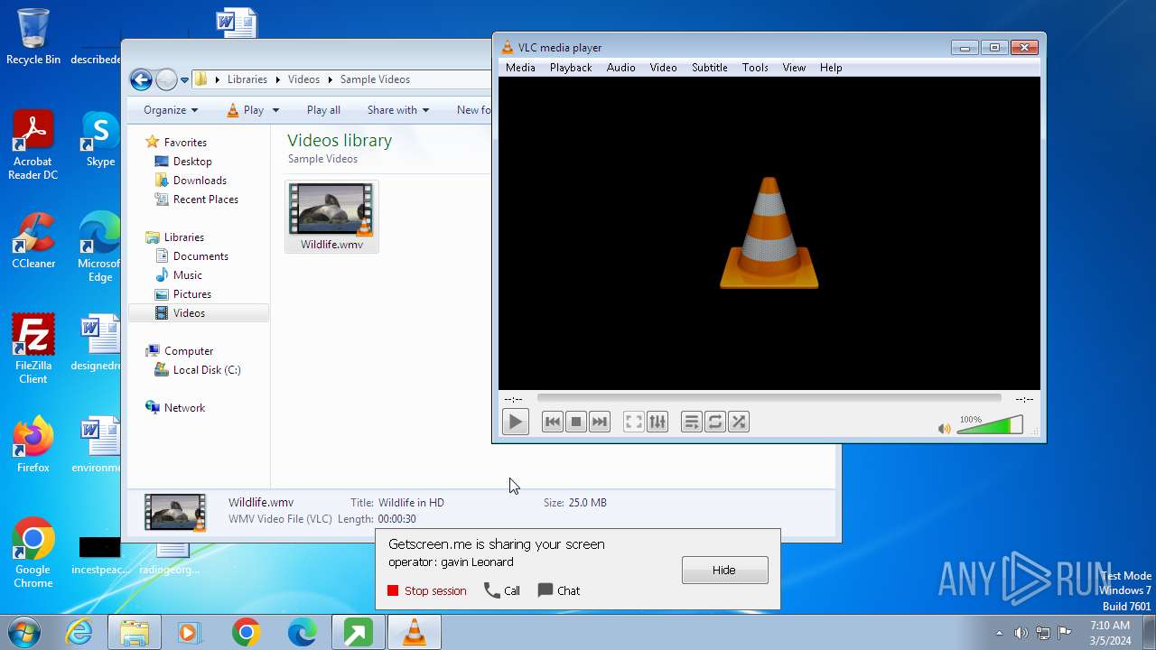Click Play all in Explorer toolbar
1156x650 pixels.
tap(323, 110)
